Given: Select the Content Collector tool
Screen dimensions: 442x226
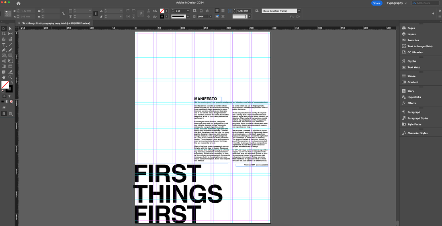Looking at the screenshot, I should coord(4,39).
